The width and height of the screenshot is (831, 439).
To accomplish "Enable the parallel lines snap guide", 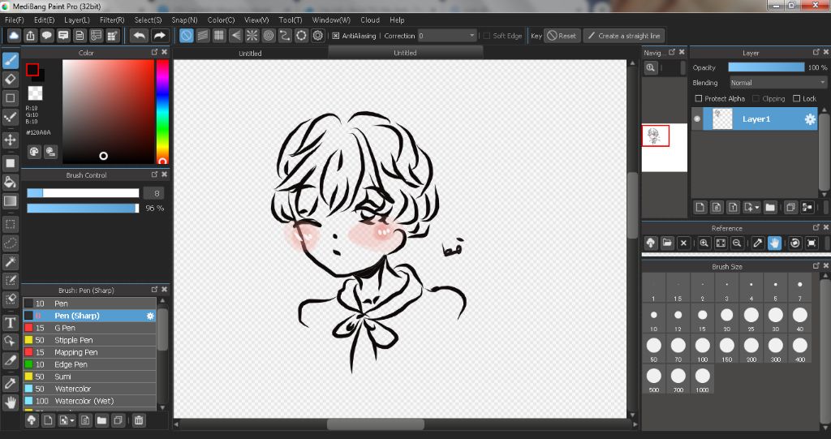I will click(202, 36).
